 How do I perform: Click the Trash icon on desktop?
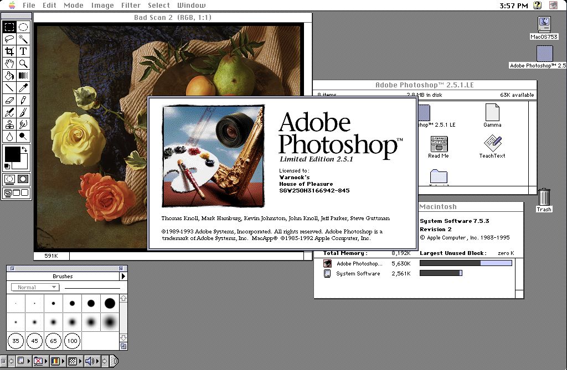tap(544, 200)
